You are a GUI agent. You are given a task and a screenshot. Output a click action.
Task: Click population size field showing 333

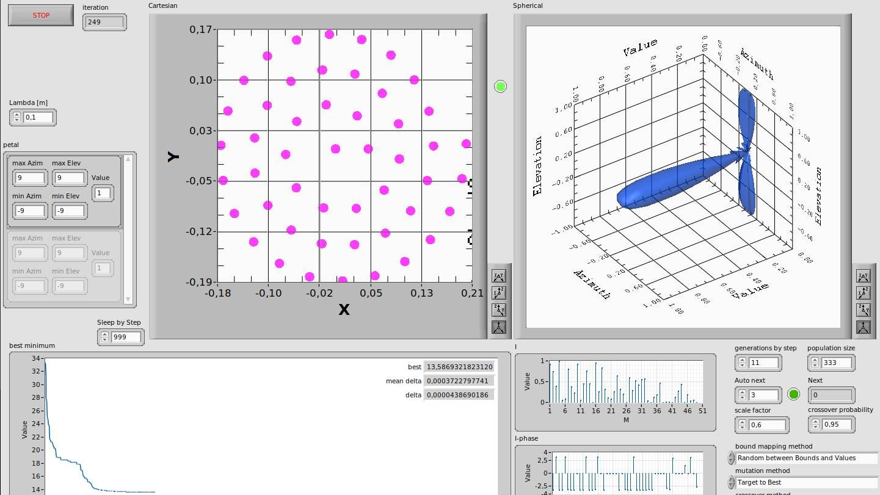(x=837, y=363)
